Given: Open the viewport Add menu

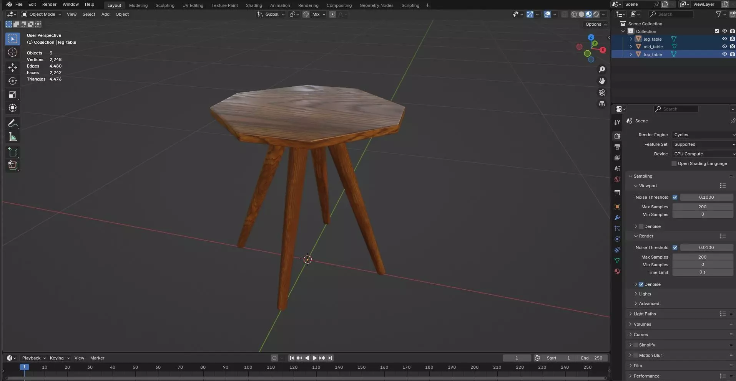Looking at the screenshot, I should (105, 14).
